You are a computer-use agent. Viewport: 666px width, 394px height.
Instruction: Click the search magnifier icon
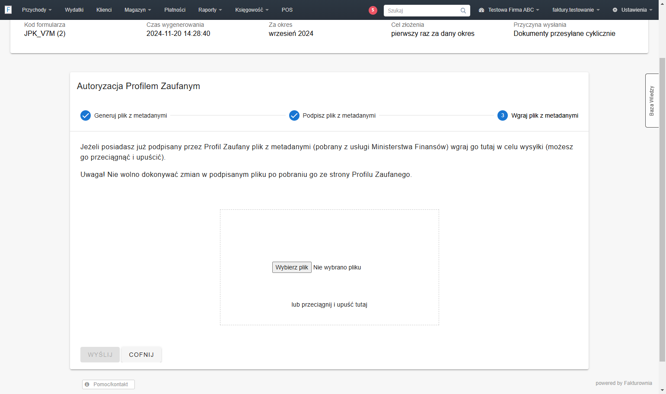pos(463,10)
